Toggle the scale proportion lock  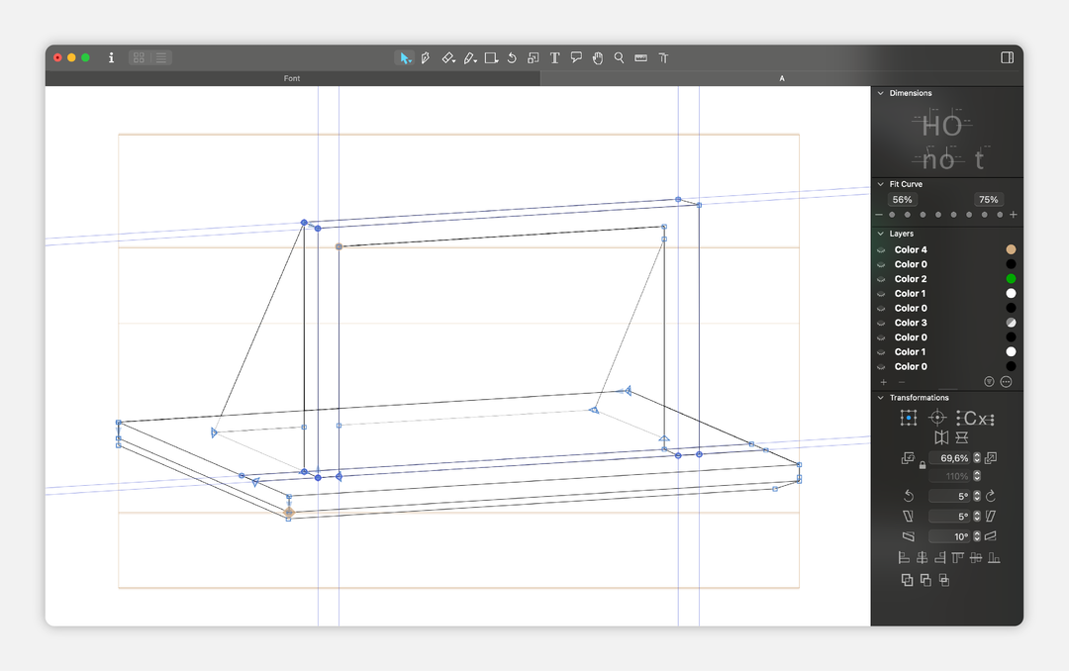click(x=923, y=465)
